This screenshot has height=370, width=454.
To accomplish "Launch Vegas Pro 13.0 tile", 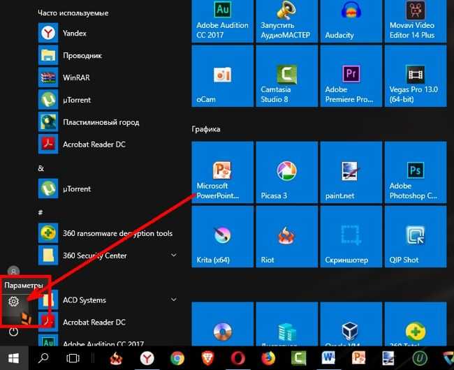I will [x=416, y=76].
